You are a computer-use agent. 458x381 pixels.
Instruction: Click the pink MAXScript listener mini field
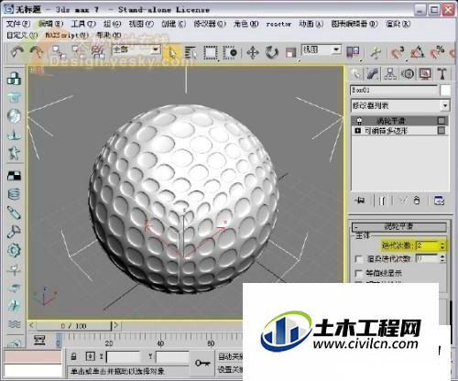click(33, 356)
